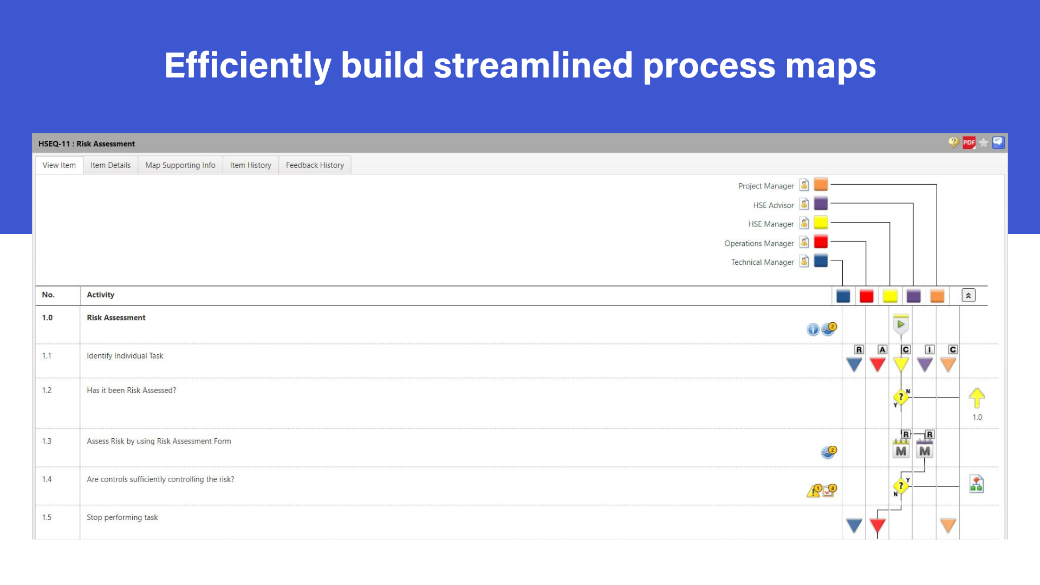Toggle the favorite star in the title bar

[x=984, y=142]
